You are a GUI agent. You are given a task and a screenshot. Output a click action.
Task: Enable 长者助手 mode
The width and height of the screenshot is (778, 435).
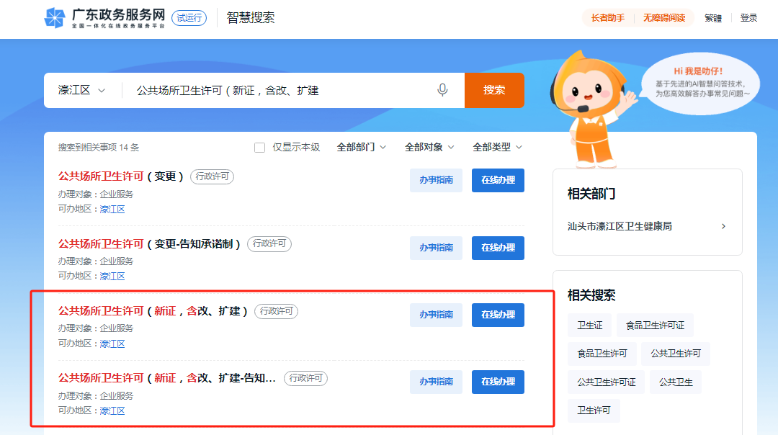[x=607, y=18]
